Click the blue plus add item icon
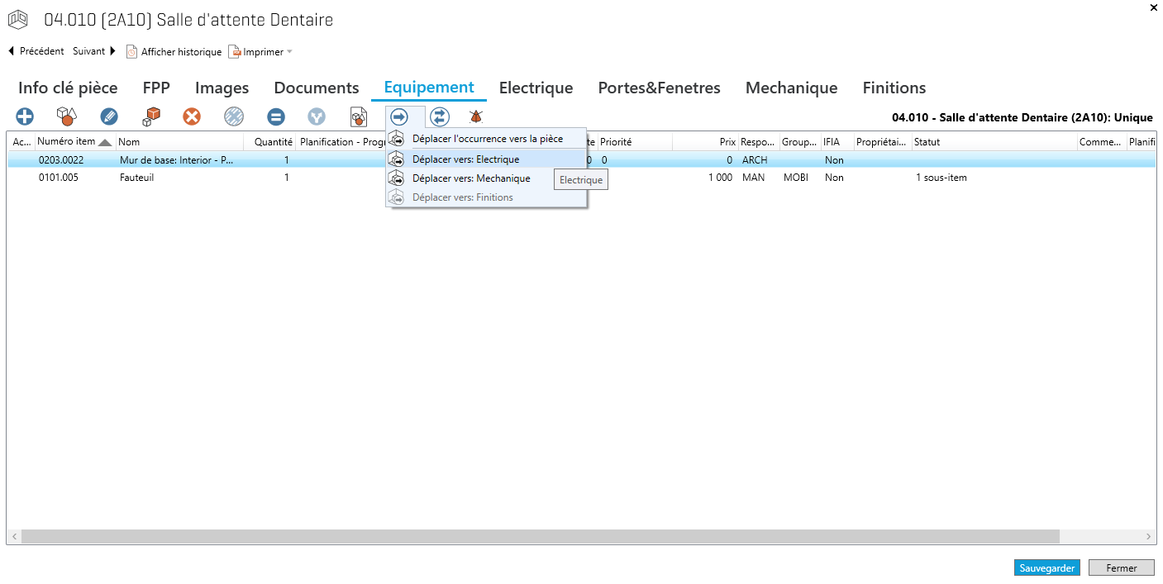The width and height of the screenshot is (1163, 584). coord(26,117)
